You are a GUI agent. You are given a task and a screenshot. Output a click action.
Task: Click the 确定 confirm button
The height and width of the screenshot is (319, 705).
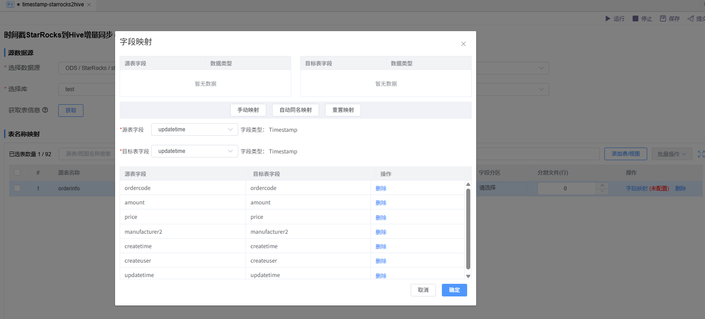(x=454, y=290)
